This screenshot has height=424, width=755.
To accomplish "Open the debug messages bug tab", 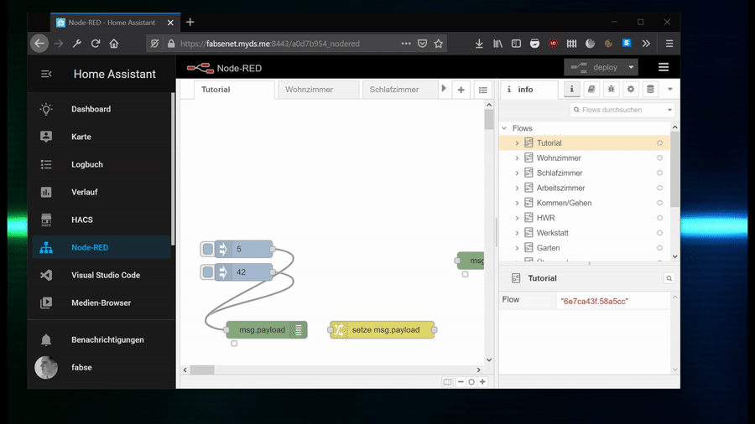I will point(611,89).
